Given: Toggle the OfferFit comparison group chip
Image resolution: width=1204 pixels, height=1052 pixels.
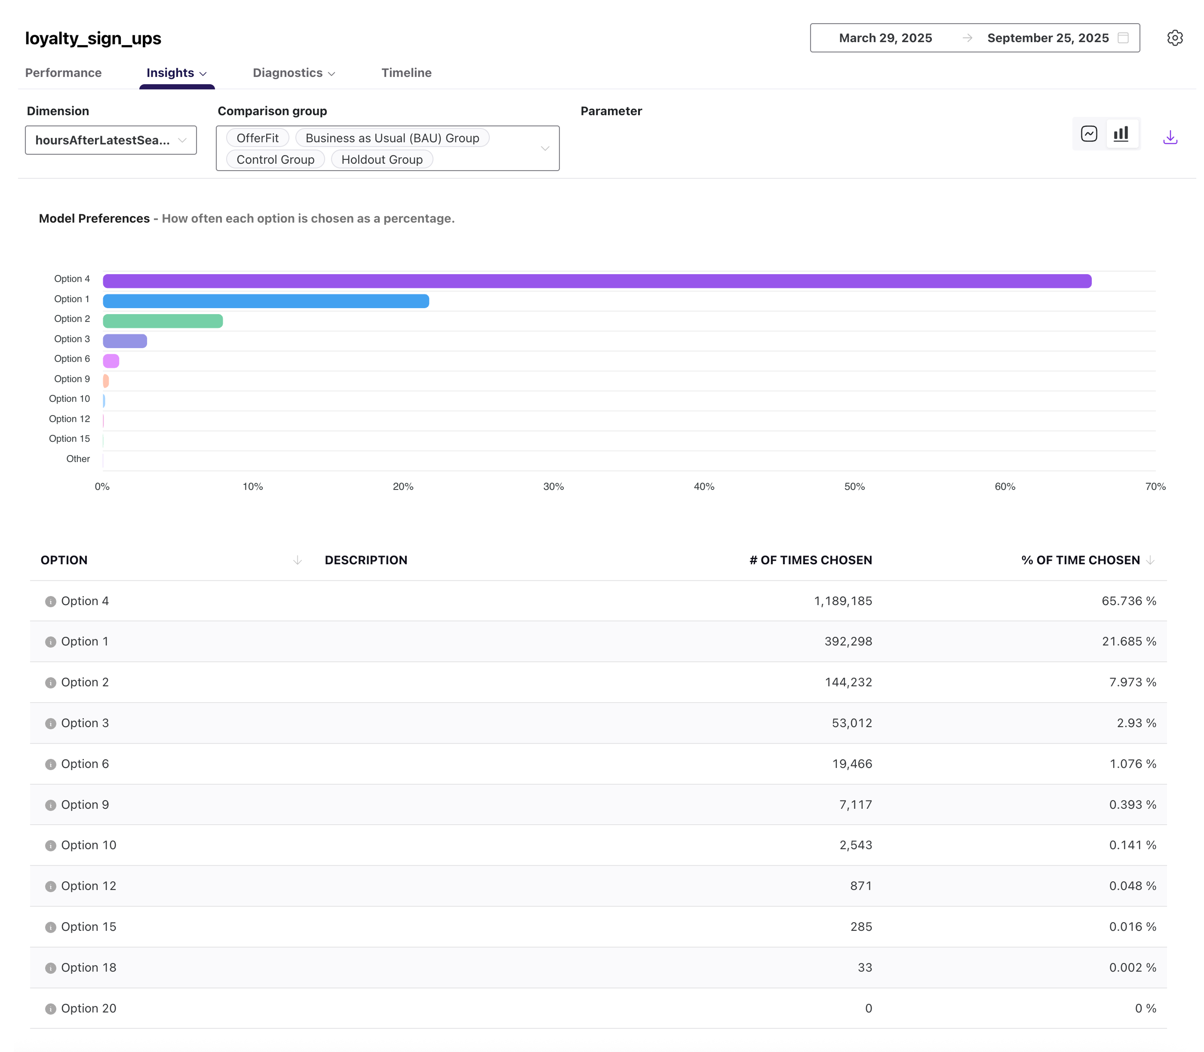Looking at the screenshot, I should pyautogui.click(x=257, y=138).
